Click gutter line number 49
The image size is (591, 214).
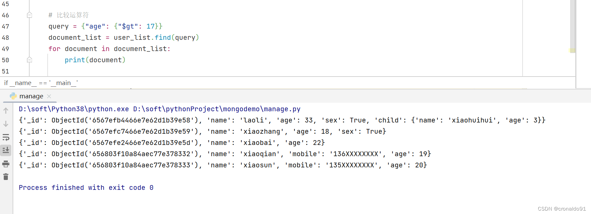(x=5, y=49)
